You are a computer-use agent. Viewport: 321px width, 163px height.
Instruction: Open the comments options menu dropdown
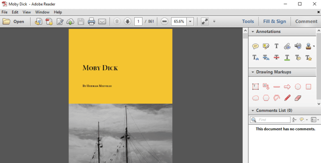[x=315, y=120]
